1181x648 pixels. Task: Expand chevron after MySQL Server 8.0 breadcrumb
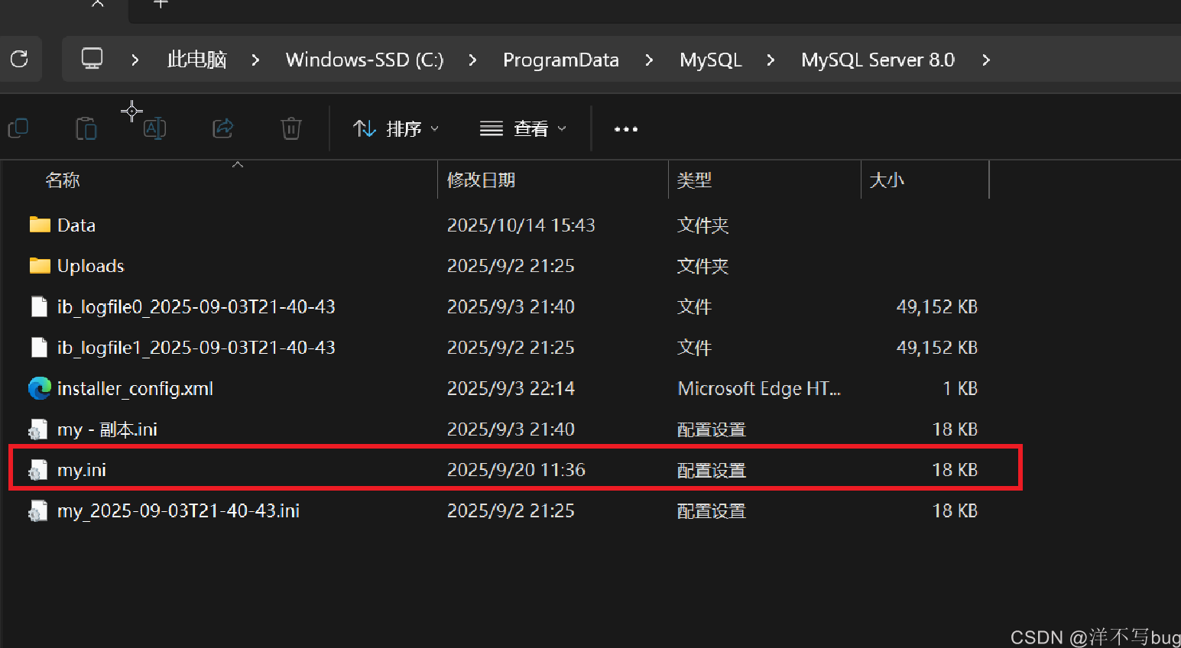pyautogui.click(x=986, y=60)
